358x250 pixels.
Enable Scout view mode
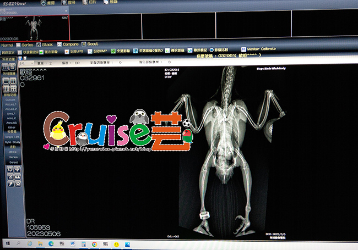click(90, 44)
